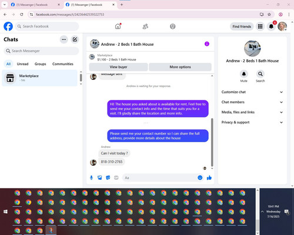Select the All chats filter
The width and height of the screenshot is (294, 235).
(8, 64)
